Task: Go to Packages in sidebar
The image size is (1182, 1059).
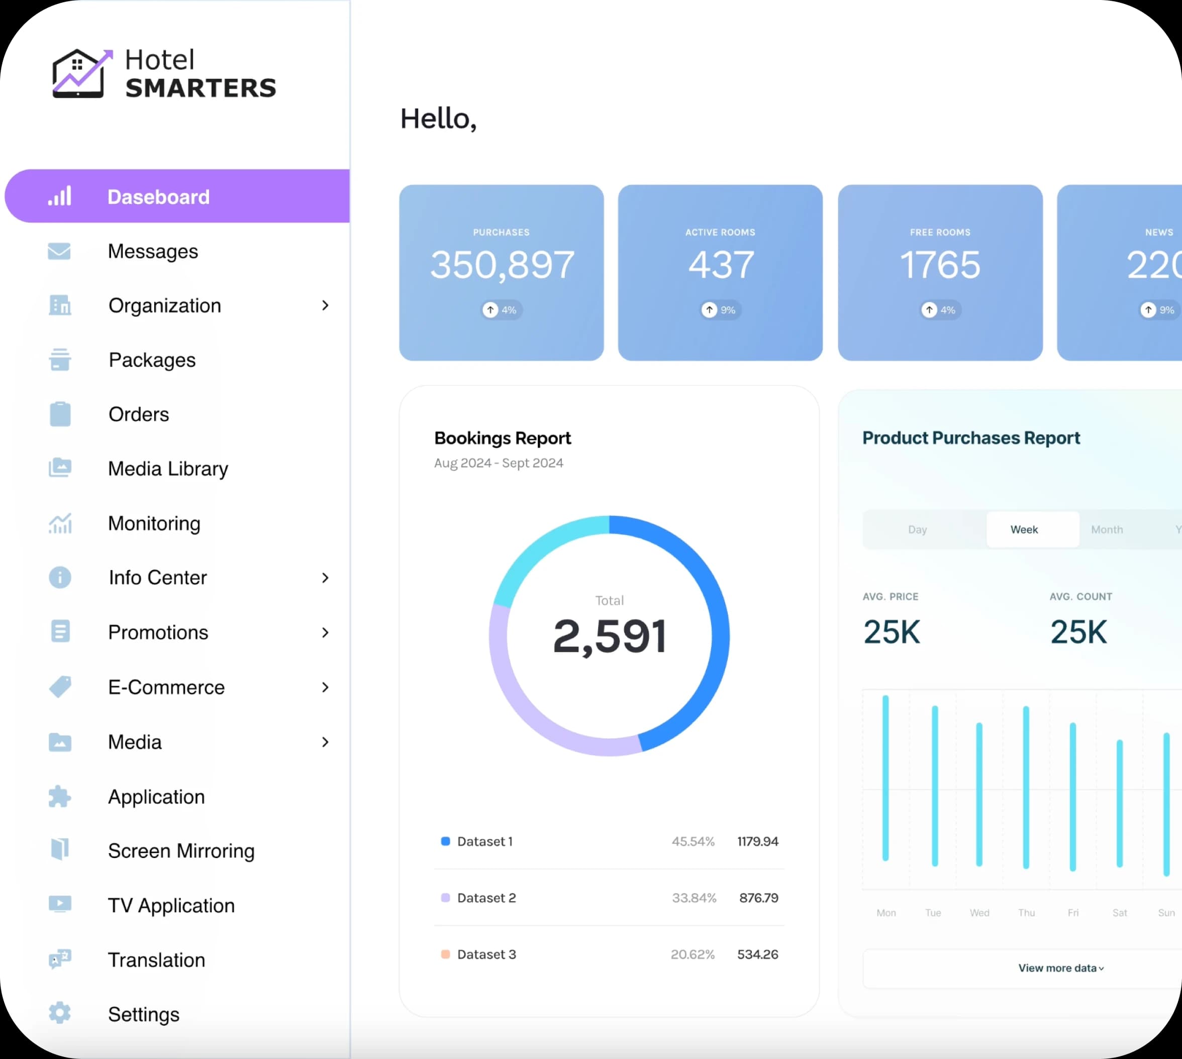Action: (152, 360)
